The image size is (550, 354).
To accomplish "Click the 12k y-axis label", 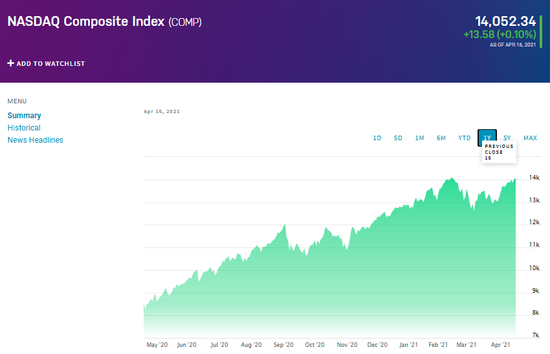I will coord(534,222).
